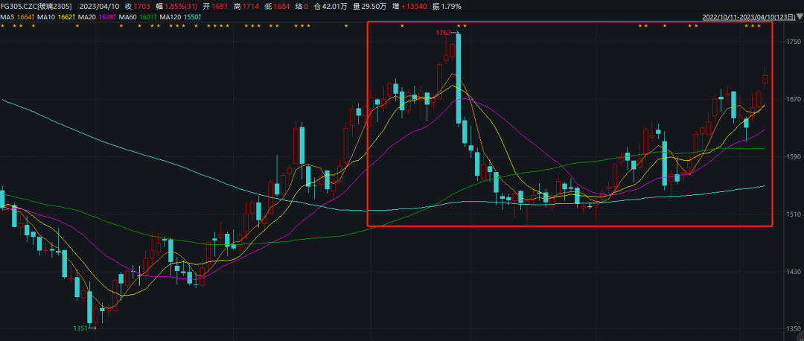Screen dimensions: 804x341
Task: Click the 2023/04/10 date in header
Action: (98, 6)
